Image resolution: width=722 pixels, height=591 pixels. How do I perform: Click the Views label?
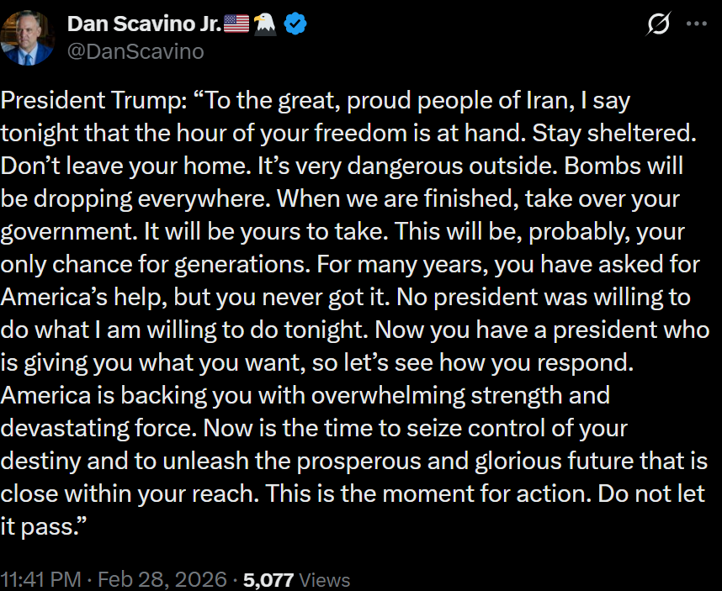coord(324,579)
